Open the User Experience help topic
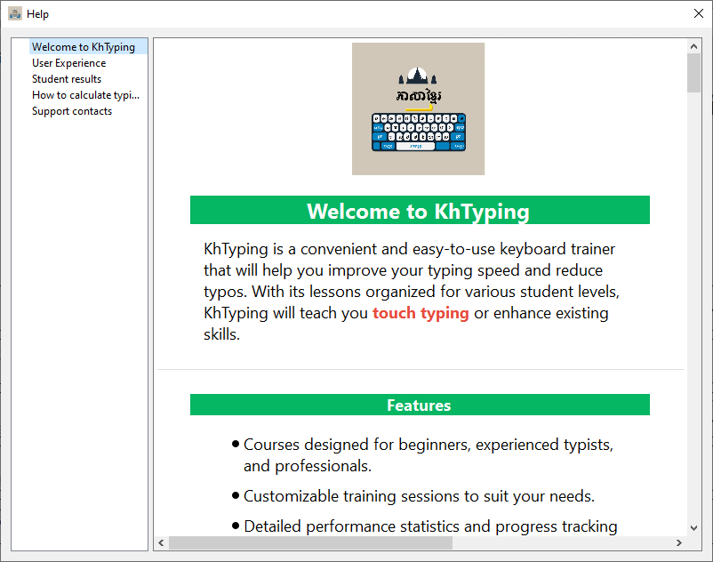713x562 pixels. 68,63
